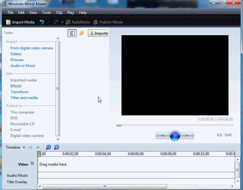The height and width of the screenshot is (190, 243).
Task: Click the blue Undo arrow
Action: coord(42,22)
